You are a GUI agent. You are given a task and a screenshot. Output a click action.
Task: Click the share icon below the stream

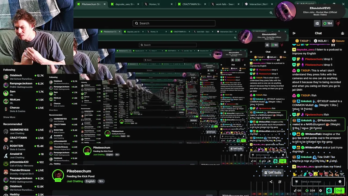coord(271,182)
